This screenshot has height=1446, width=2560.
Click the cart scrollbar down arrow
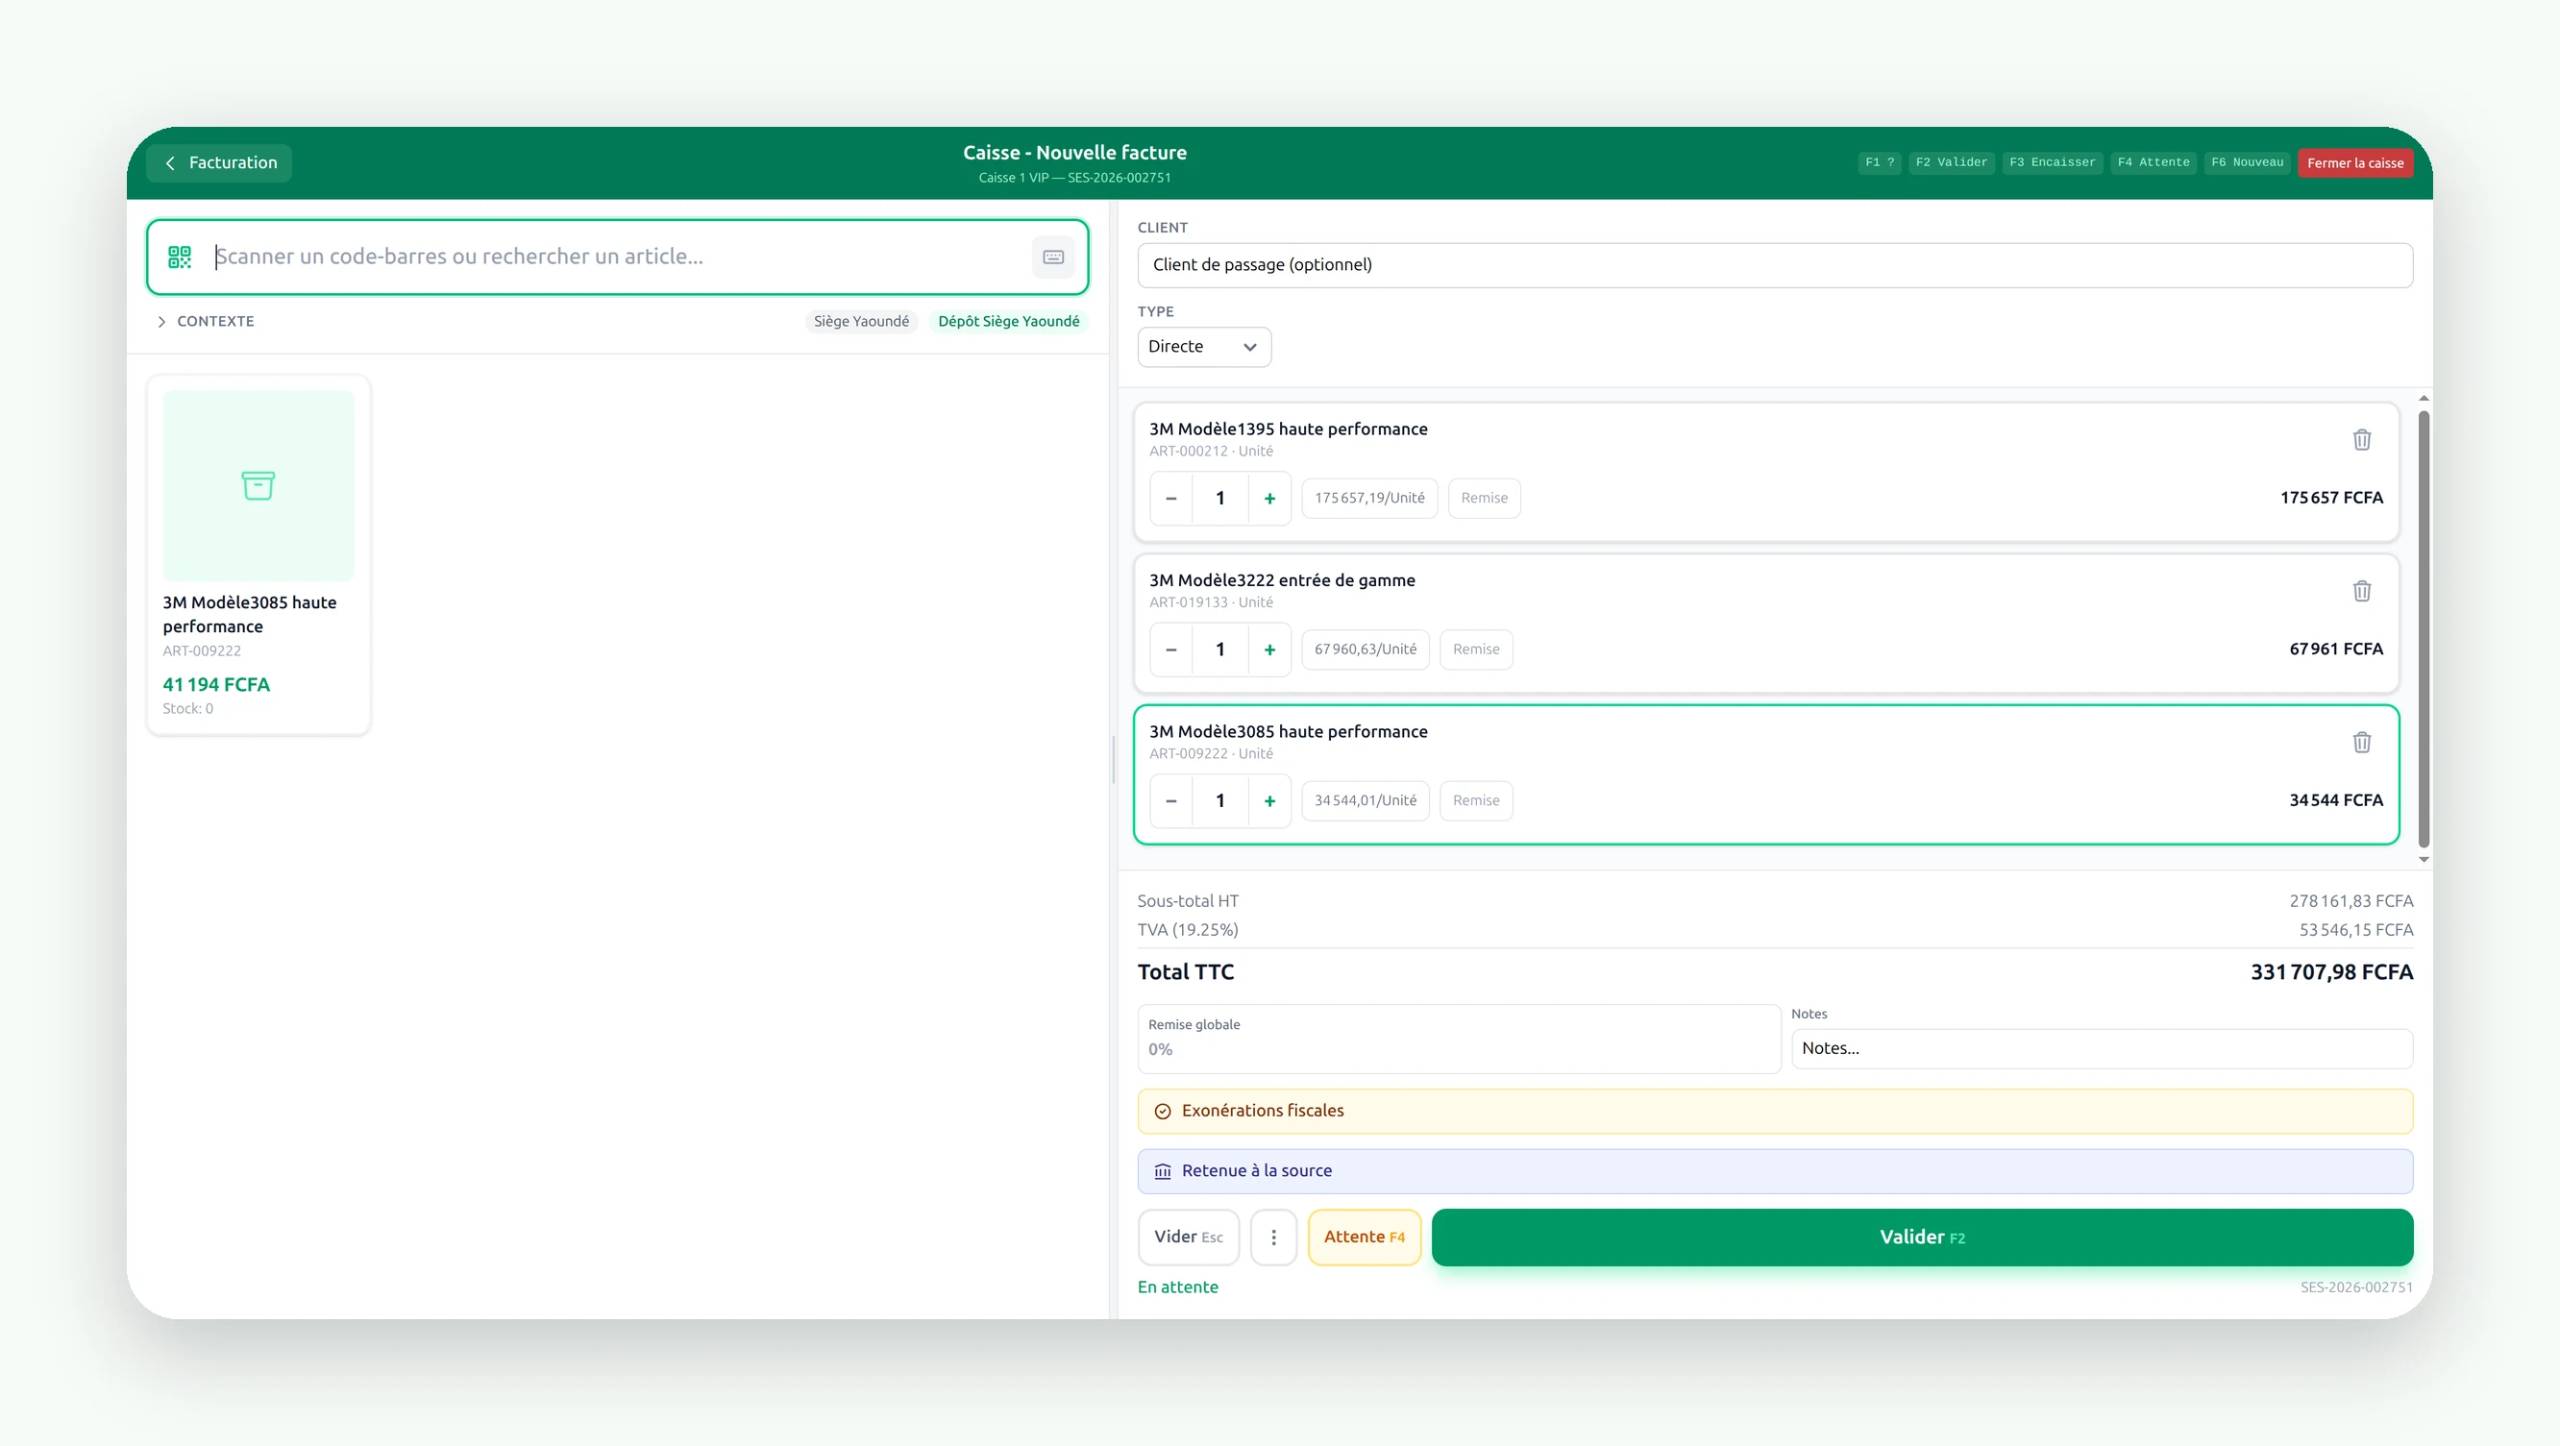(2424, 860)
